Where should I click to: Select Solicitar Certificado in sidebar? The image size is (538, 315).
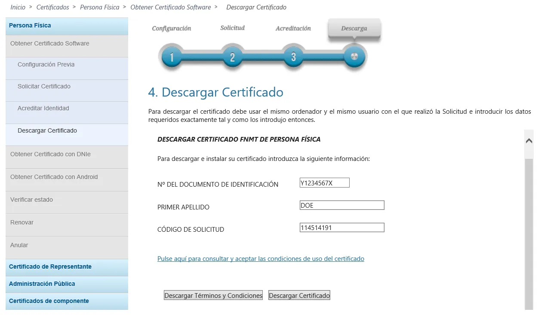click(x=67, y=90)
